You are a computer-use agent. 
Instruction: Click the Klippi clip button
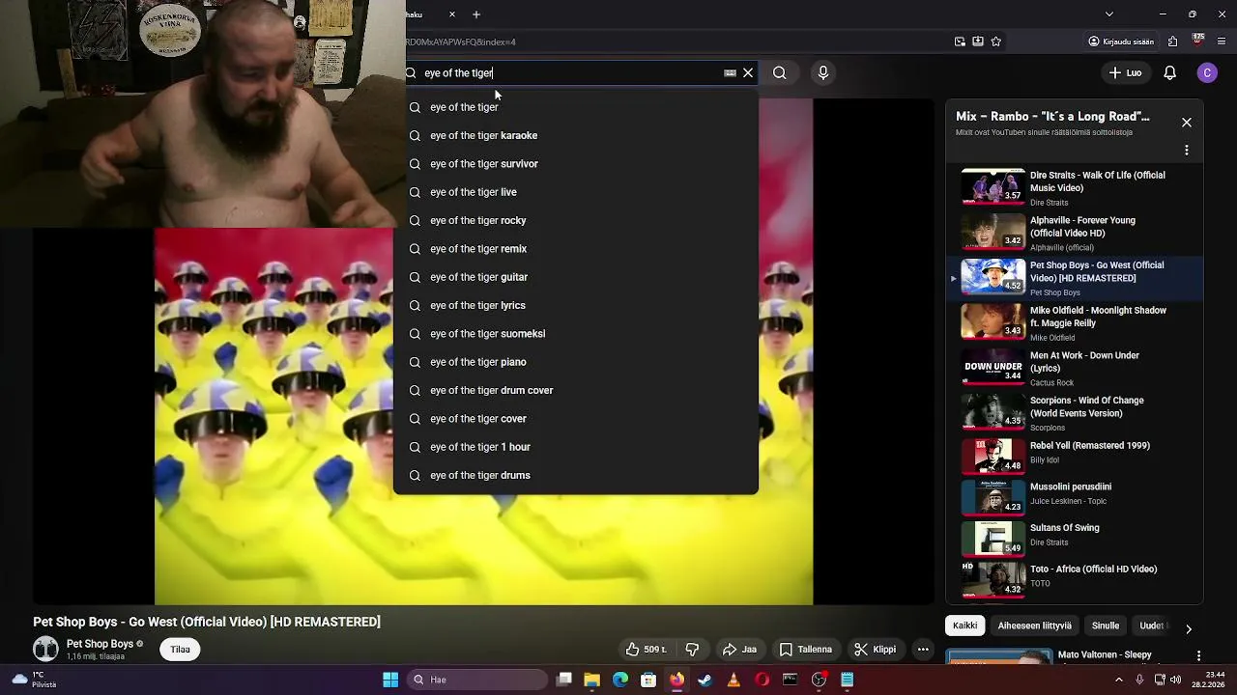(x=875, y=650)
